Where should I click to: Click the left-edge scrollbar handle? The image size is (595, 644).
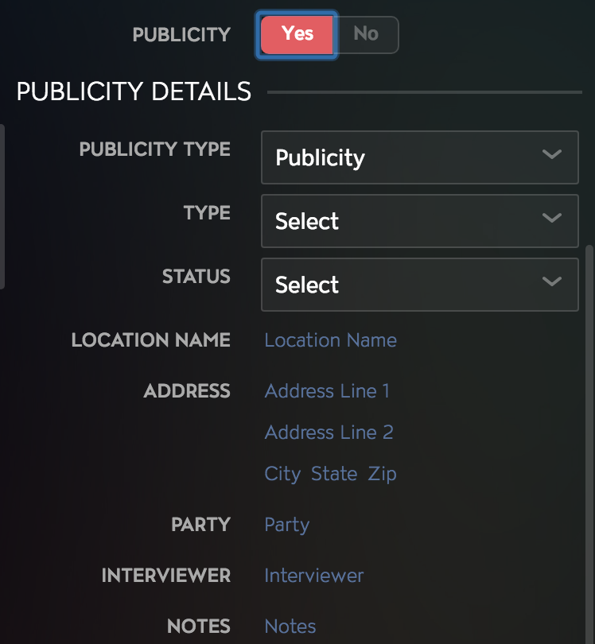tap(2, 207)
